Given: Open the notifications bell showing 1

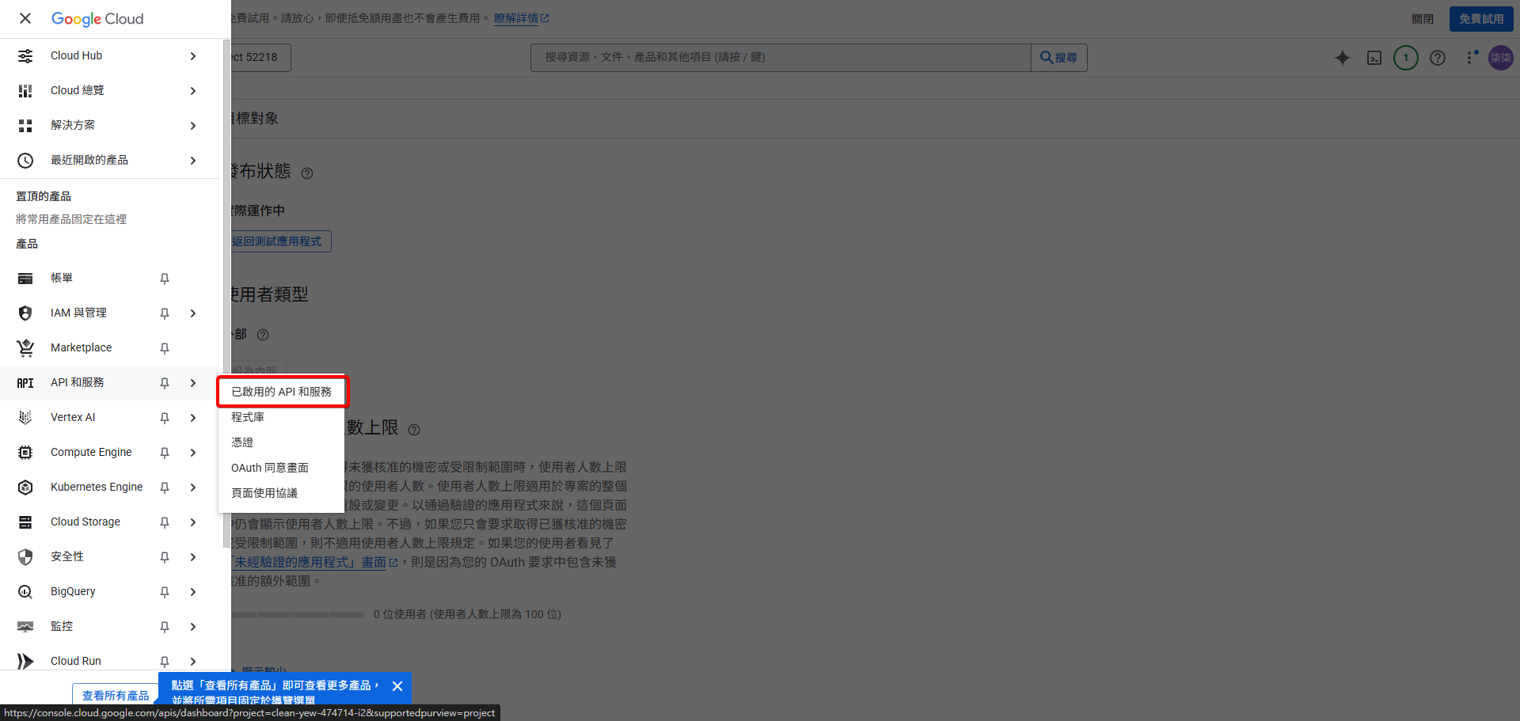Looking at the screenshot, I should [1406, 58].
